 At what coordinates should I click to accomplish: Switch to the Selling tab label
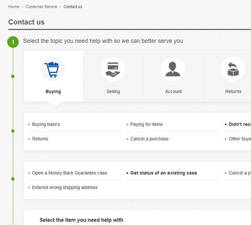click(113, 91)
